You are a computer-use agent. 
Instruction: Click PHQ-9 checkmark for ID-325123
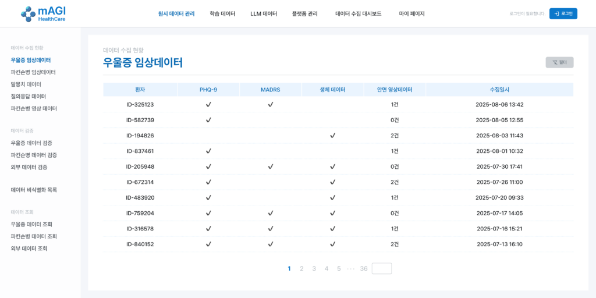coord(208,105)
